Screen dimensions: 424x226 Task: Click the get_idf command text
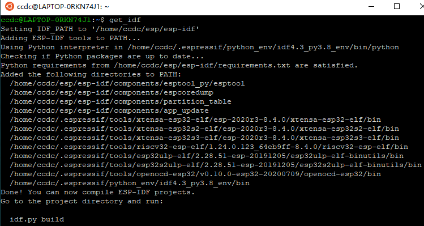tap(125, 20)
